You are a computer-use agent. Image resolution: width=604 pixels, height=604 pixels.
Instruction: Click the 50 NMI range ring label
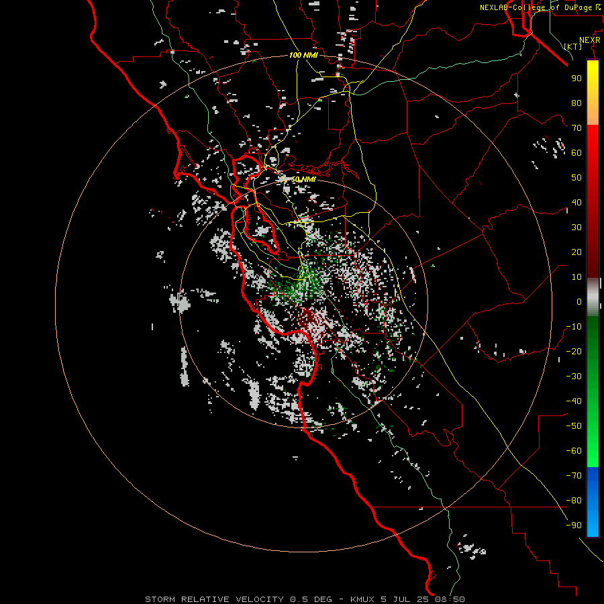pos(303,179)
